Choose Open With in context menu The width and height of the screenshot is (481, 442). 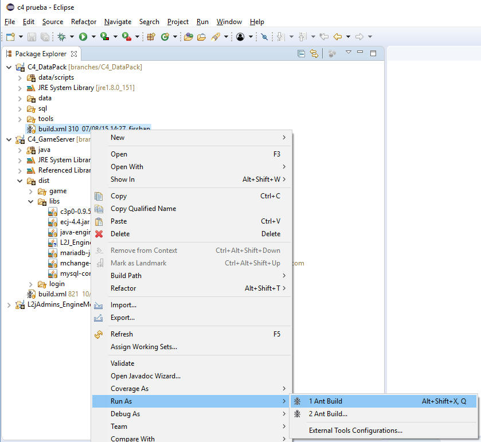[x=191, y=167]
